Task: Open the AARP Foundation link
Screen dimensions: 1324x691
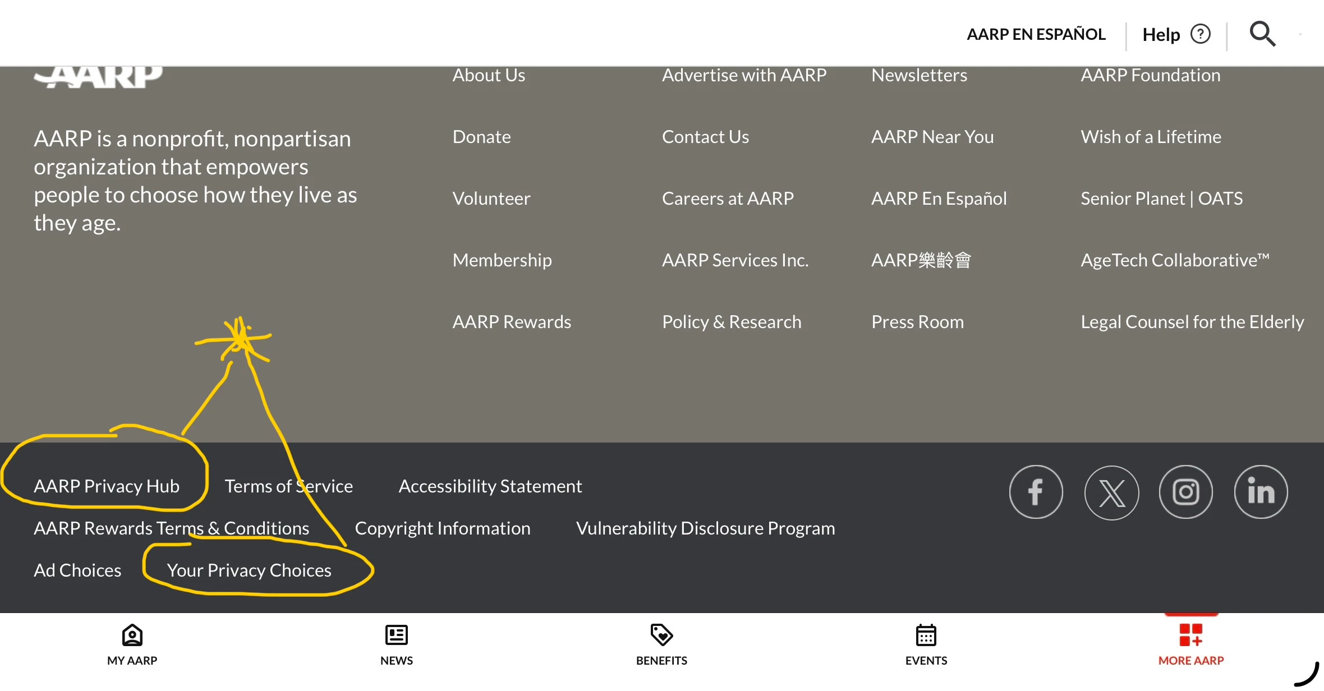Action: [1151, 75]
